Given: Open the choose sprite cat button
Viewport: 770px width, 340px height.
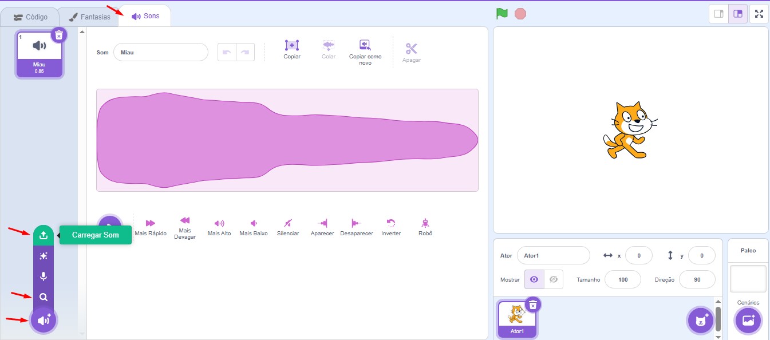Looking at the screenshot, I should click(701, 321).
